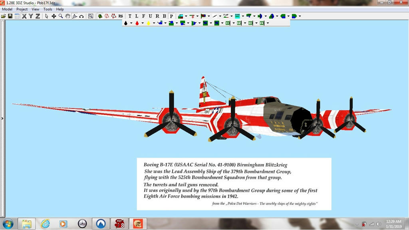Click the Open file folder icon
409x230 pixels.
tap(3, 16)
